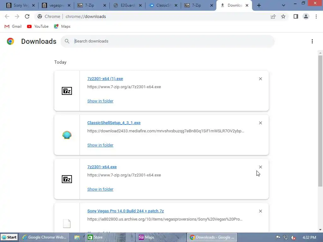Click the 7-Zip icon of 7z2301-x64.exe

pos(67,179)
